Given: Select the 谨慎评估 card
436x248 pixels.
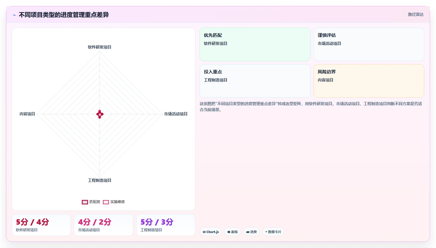Looking at the screenshot, I should coord(369,44).
